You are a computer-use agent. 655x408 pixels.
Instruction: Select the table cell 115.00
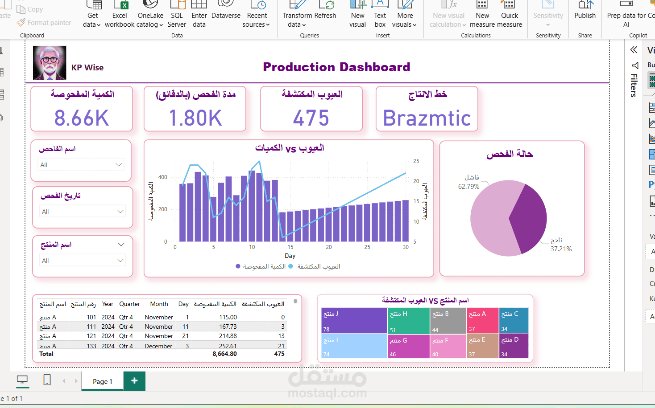[x=228, y=317]
